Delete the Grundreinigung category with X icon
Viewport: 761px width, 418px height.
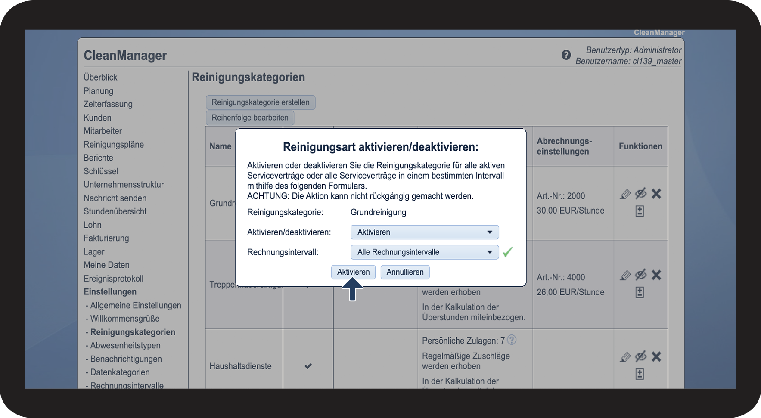pos(656,194)
